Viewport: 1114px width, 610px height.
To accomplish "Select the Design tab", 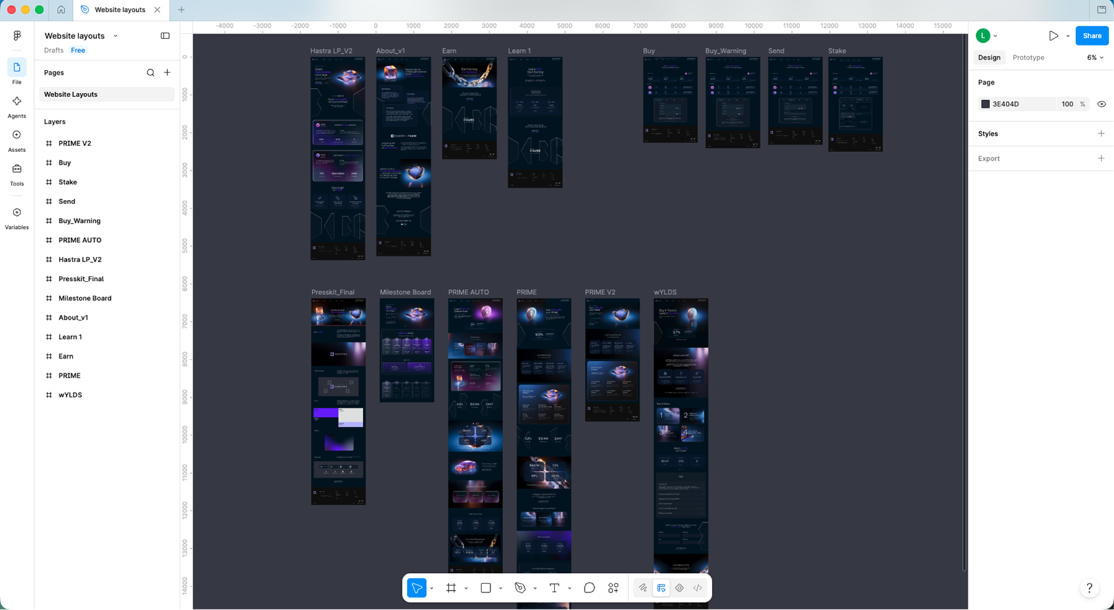I will coord(989,58).
